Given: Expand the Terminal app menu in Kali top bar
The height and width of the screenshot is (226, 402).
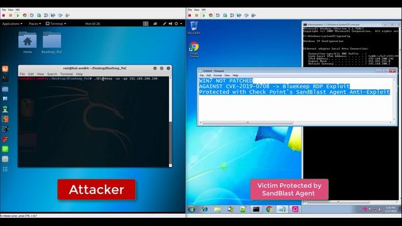Looking at the screenshot, I should click(56, 24).
